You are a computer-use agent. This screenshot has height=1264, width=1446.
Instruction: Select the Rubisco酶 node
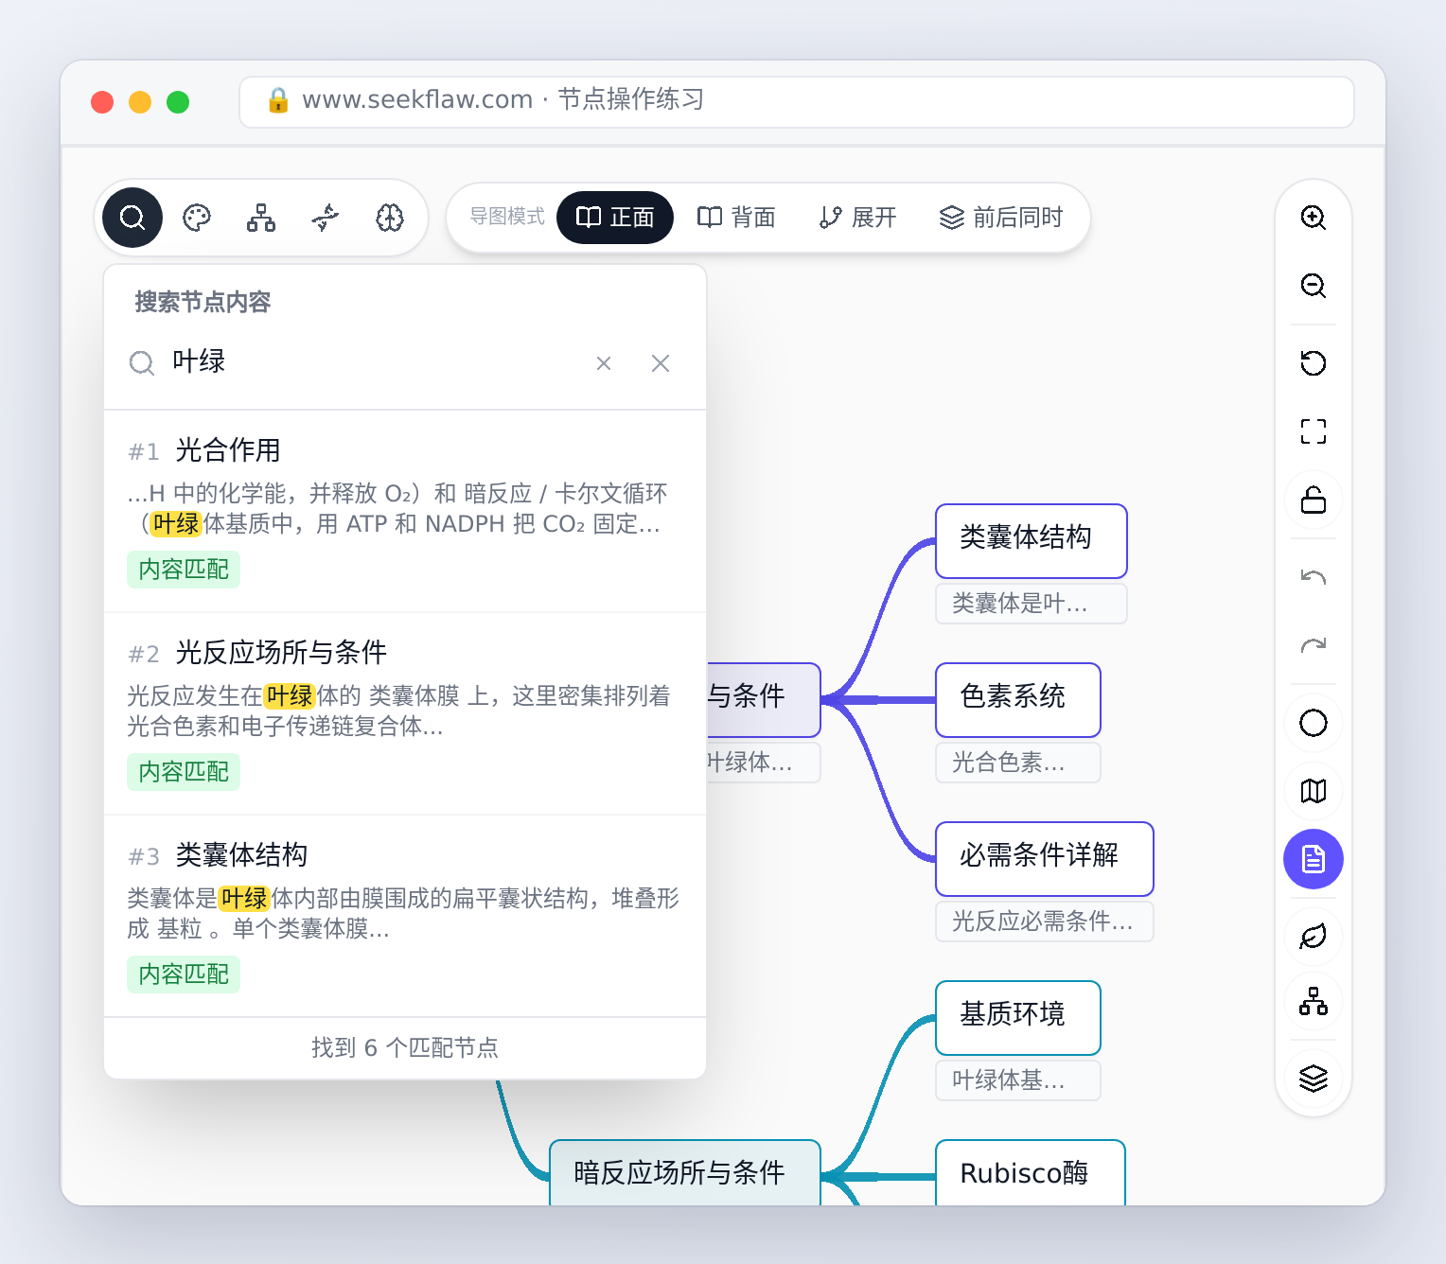click(1031, 1172)
